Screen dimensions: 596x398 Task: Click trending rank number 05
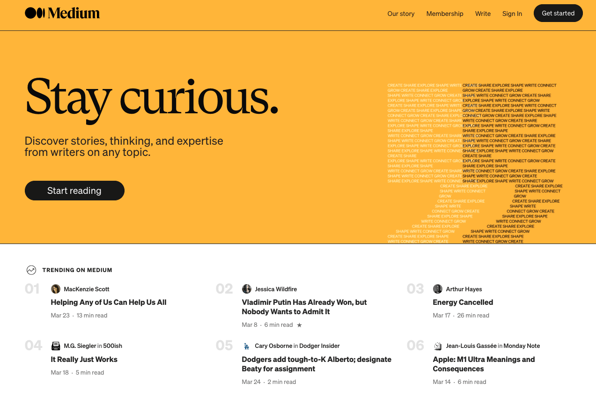click(224, 346)
